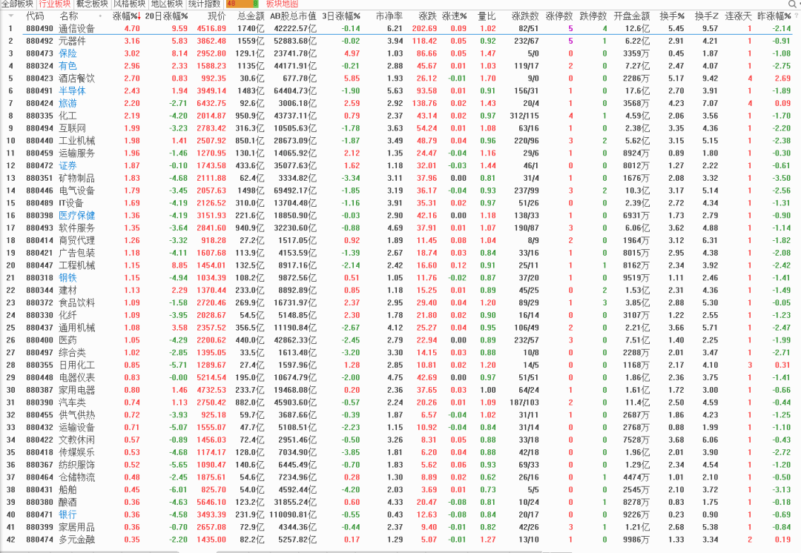The width and height of the screenshot is (801, 553).
Task: Select the 软件服务 row
Action: coord(398,228)
